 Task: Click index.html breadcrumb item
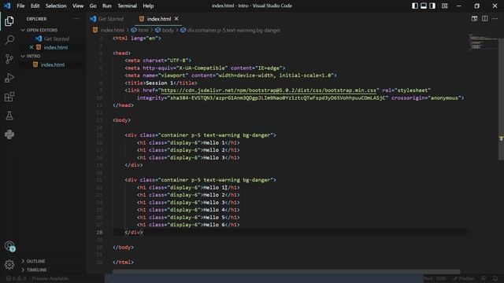coord(112,30)
